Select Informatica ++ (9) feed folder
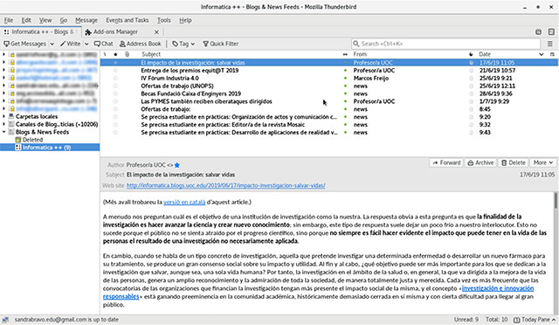559x325 pixels. click(x=50, y=148)
